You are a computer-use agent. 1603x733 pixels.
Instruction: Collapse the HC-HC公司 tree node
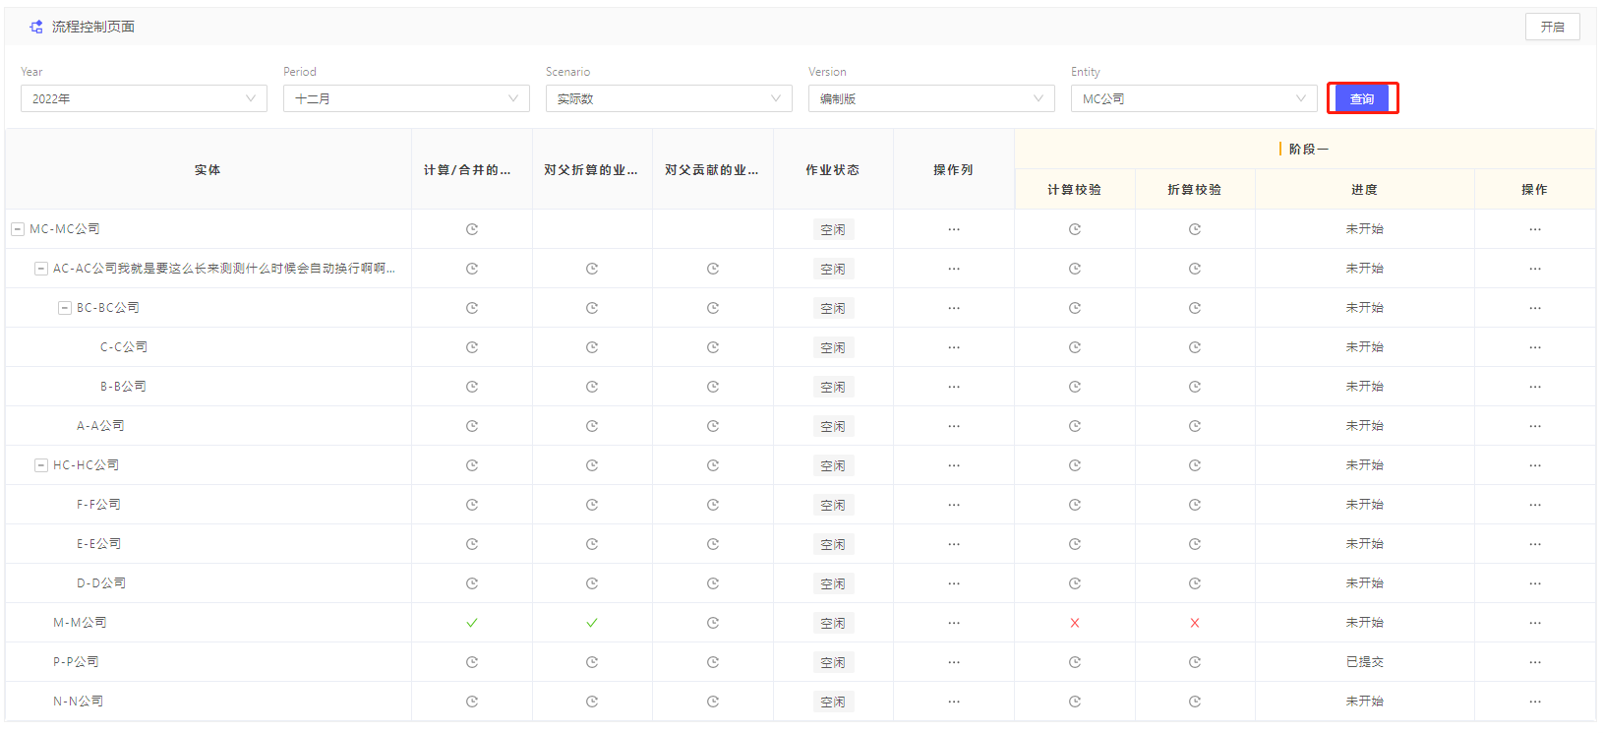[41, 465]
